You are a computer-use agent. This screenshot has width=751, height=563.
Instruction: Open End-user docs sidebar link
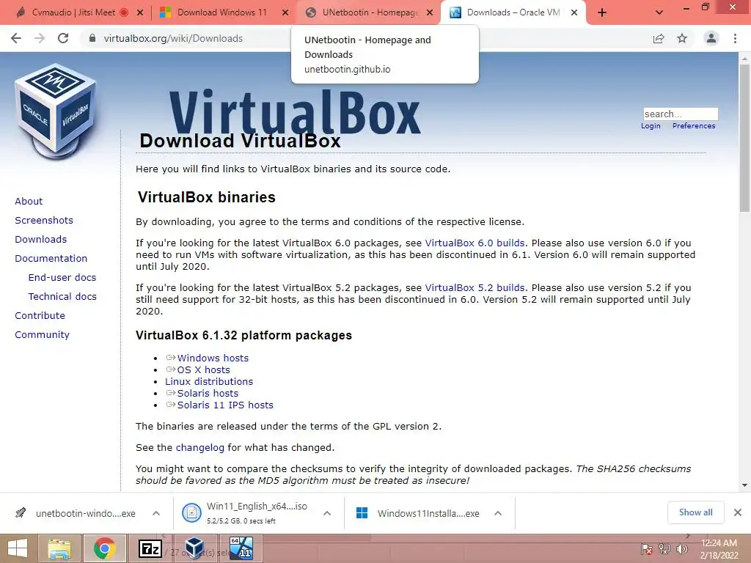pyautogui.click(x=62, y=278)
